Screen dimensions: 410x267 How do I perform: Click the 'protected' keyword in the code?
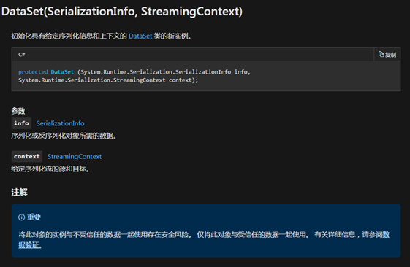pos(33,72)
